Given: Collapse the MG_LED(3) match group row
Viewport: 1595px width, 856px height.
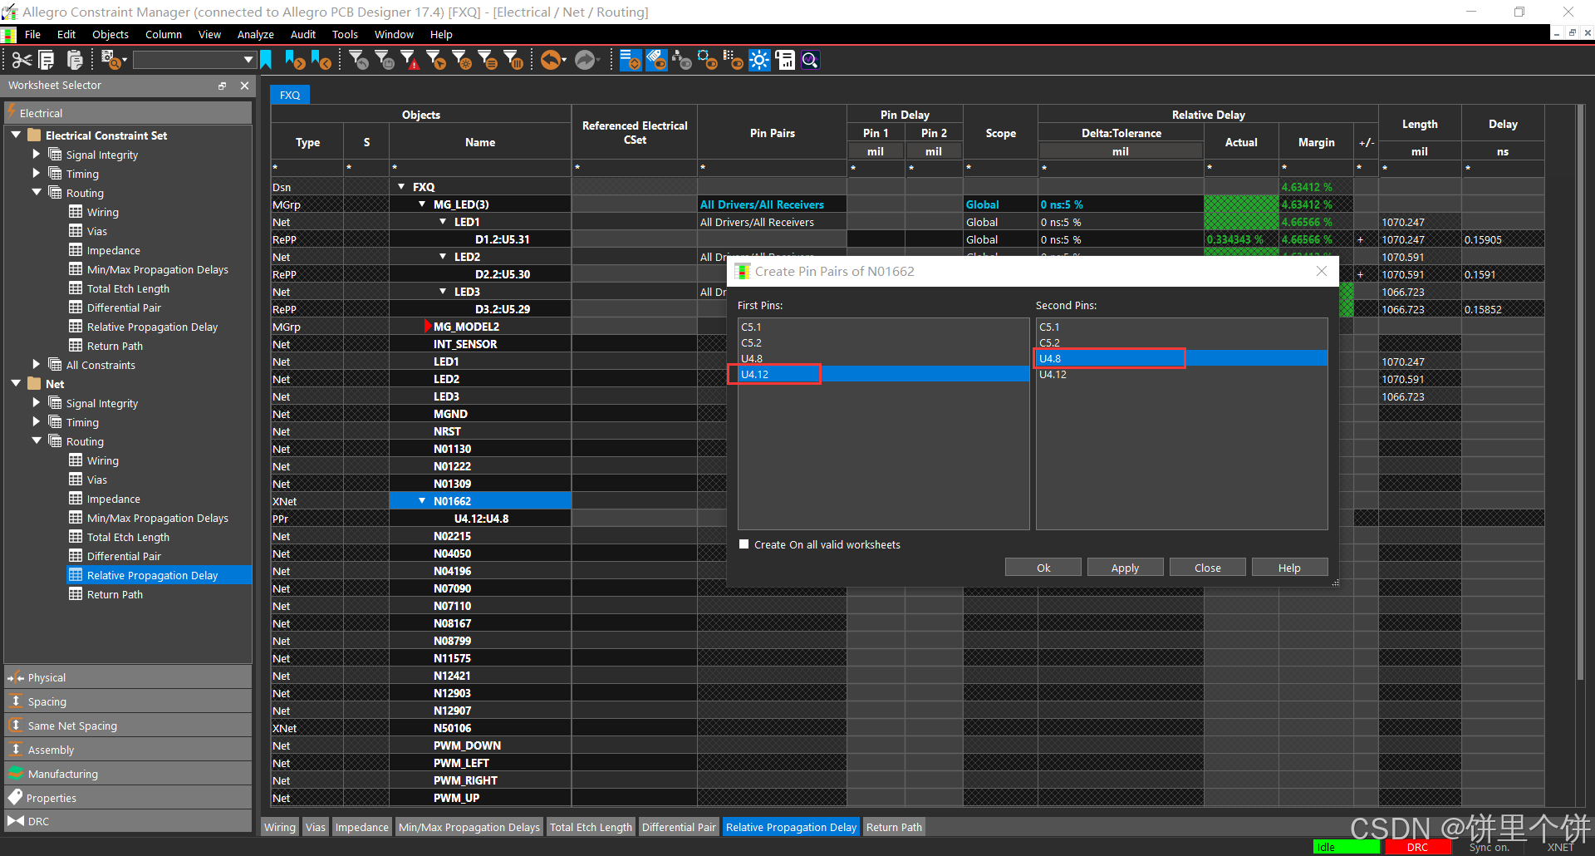Looking at the screenshot, I should pyautogui.click(x=422, y=204).
